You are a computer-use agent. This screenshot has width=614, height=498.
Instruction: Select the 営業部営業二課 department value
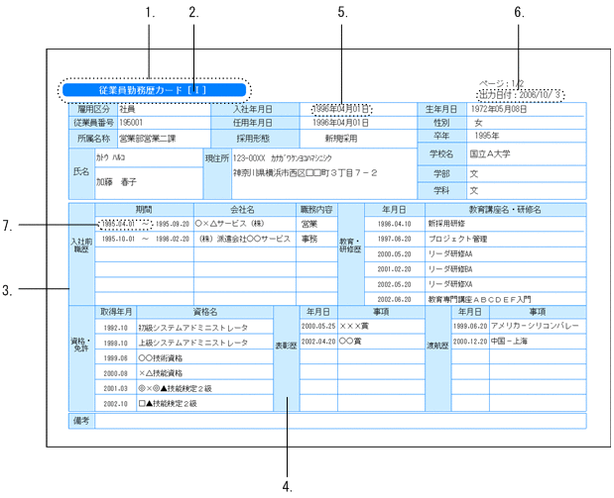click(147, 139)
